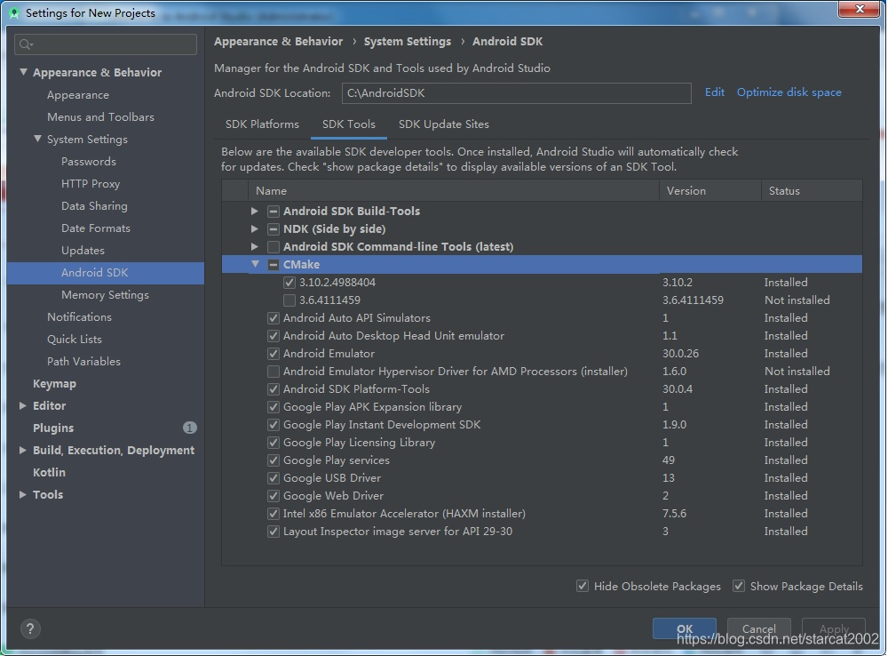This screenshot has height=656, width=888.
Task: Collapse the CMake row
Action: point(256,264)
